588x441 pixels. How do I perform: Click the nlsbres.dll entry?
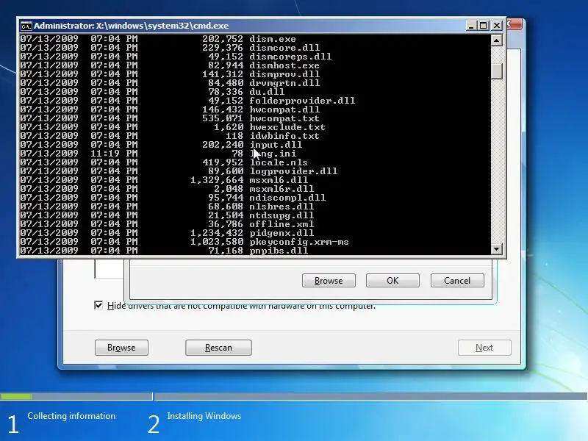coord(282,207)
